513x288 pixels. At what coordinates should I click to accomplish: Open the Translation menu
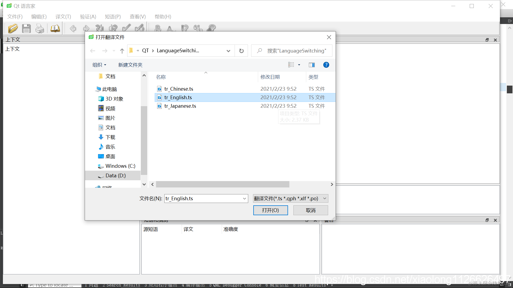[x=63, y=17]
